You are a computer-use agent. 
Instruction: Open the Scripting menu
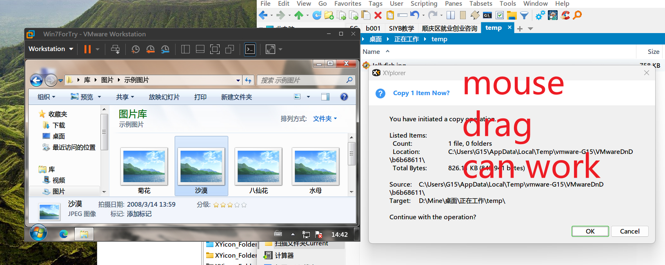(424, 4)
